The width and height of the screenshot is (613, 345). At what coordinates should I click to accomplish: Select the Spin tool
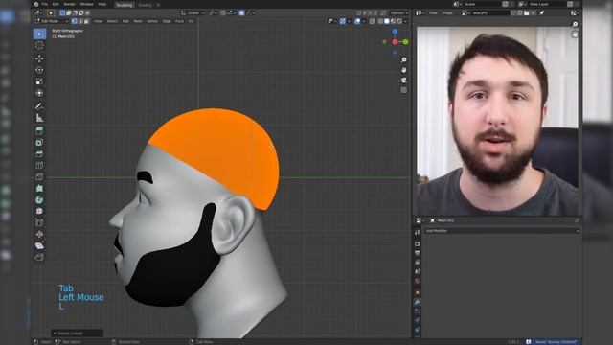[x=39, y=200]
